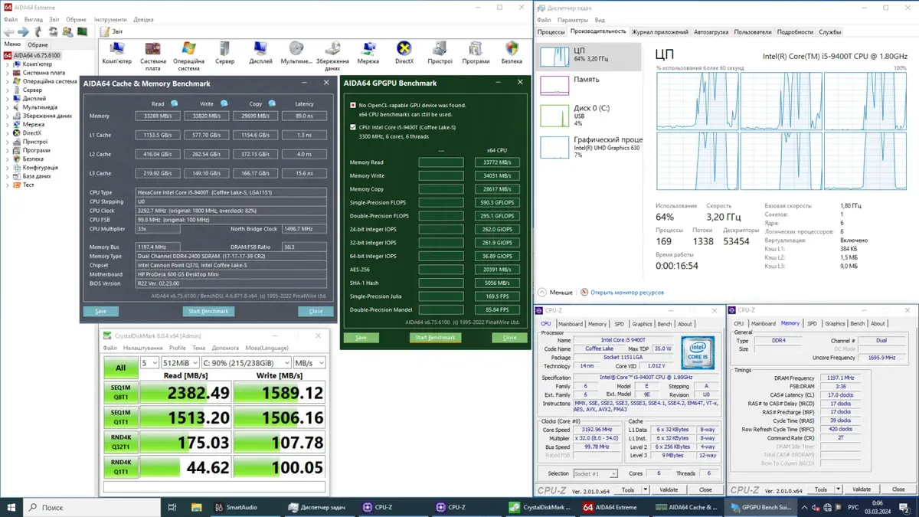919x517 pixels.
Task: Click the Звіт report toolbar icon
Action: 104,31
